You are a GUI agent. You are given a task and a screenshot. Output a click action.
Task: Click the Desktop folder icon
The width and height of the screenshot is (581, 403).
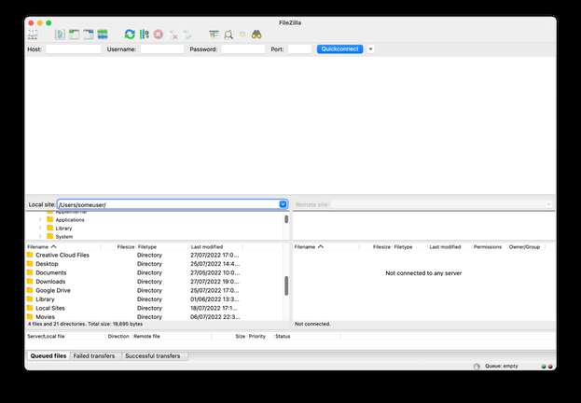click(30, 264)
